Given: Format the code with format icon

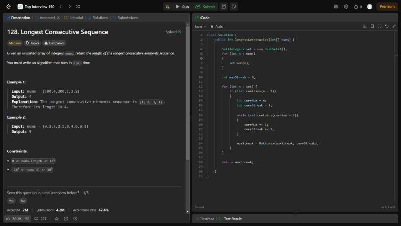Looking at the screenshot, I should (365, 27).
